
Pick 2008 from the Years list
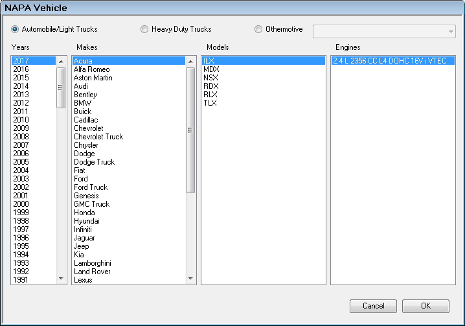(21, 137)
